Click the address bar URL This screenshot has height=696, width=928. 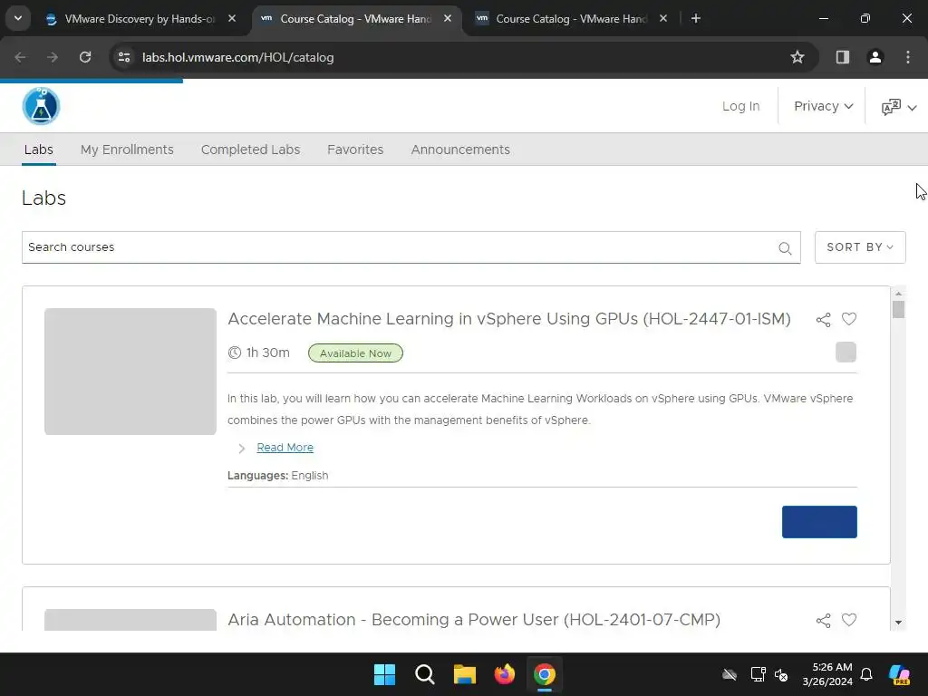coord(238,57)
